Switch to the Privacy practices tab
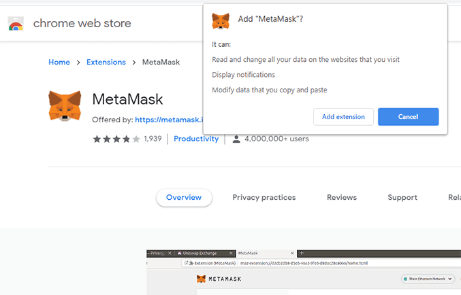461x295 pixels. [264, 198]
